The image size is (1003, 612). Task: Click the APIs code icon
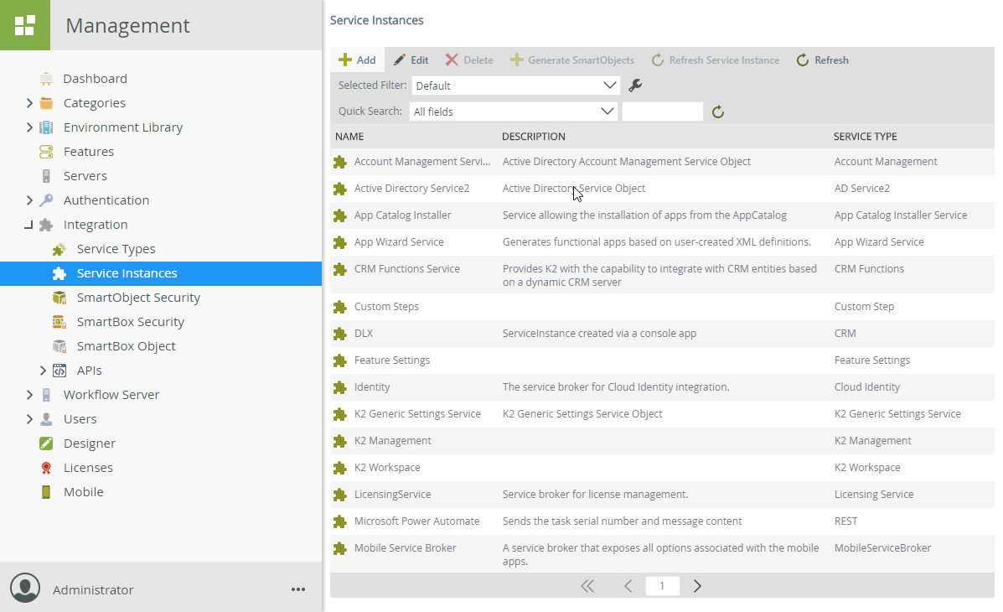pos(59,371)
